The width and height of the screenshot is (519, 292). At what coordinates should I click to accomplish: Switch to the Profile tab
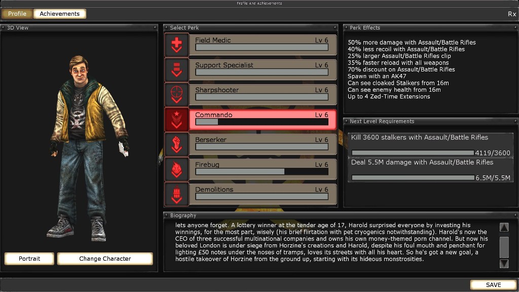coord(17,14)
